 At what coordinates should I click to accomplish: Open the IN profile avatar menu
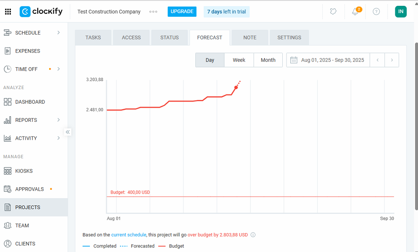[x=400, y=11]
